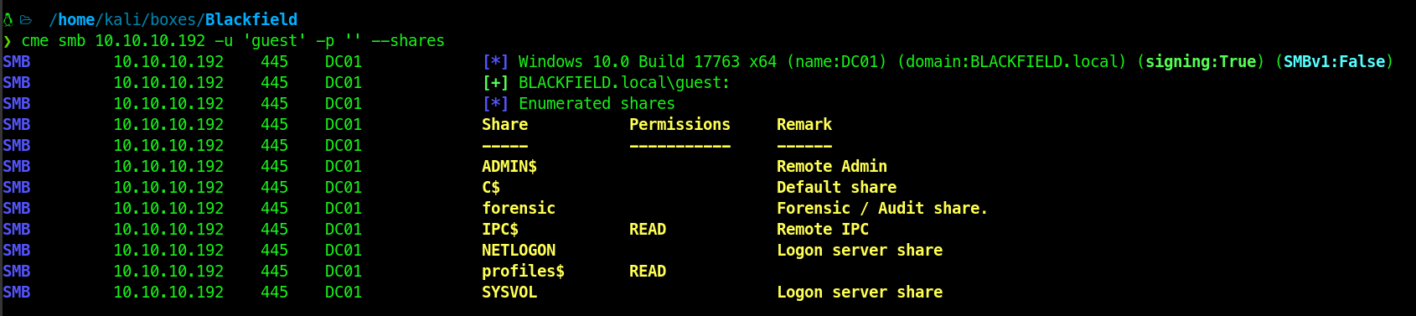1416x316 pixels.
Task: Click the prompt arrow before cme command
Action: pos(7,40)
